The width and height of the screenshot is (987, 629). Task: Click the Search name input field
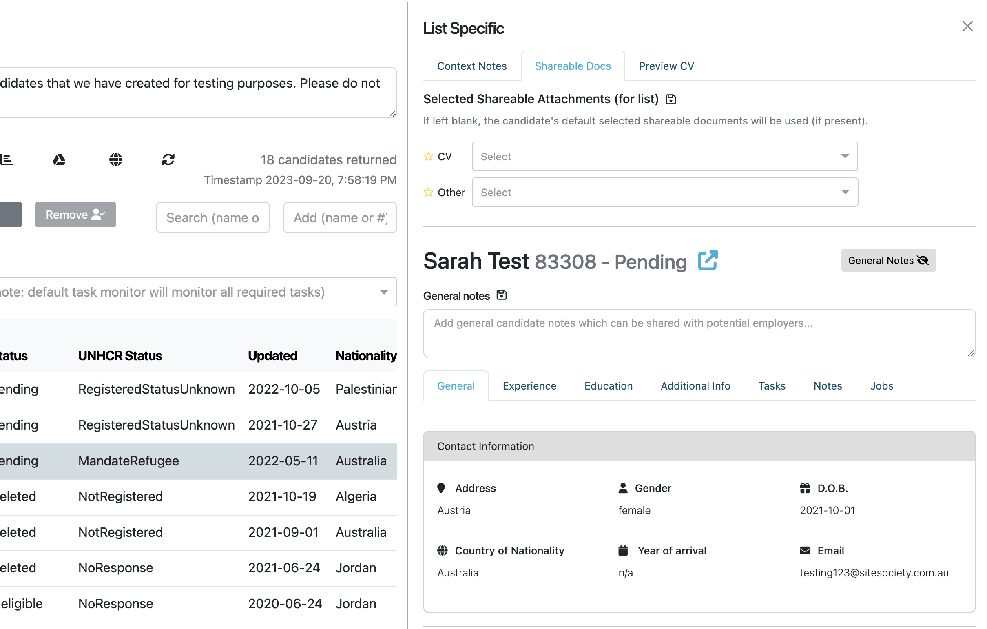coord(212,218)
